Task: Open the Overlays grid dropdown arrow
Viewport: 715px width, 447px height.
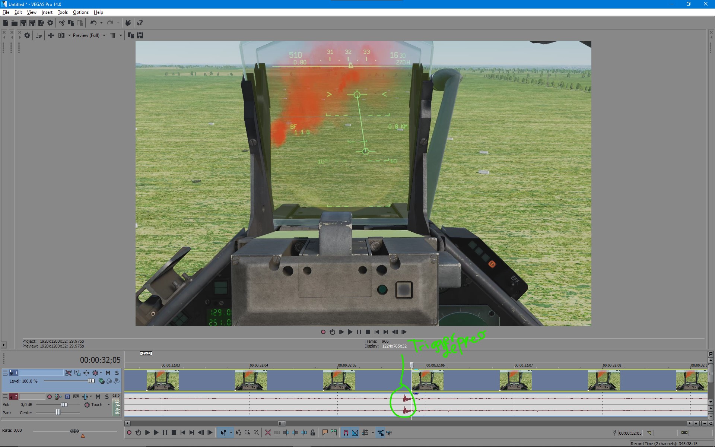Action: 121,35
